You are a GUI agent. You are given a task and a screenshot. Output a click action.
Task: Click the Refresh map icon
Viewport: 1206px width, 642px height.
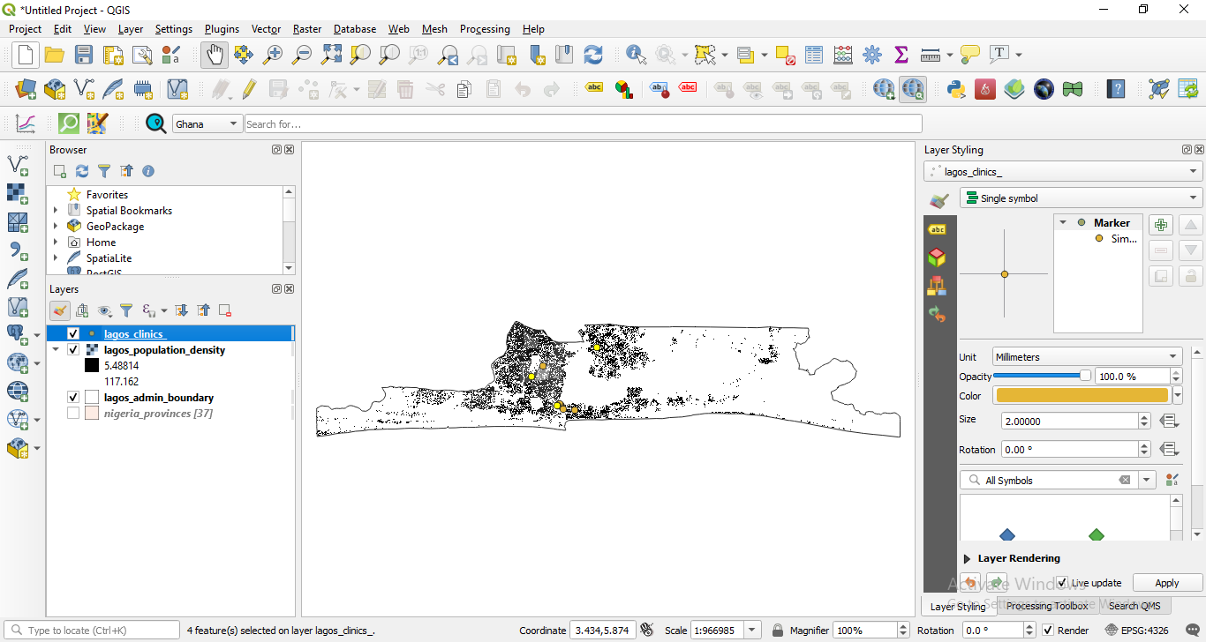[x=593, y=55]
